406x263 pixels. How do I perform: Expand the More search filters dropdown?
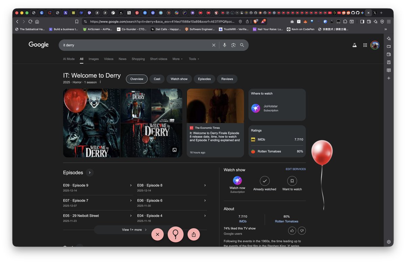177,59
